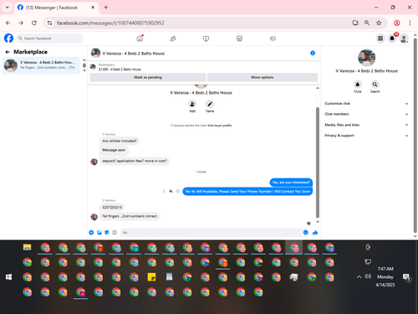Select 'Fat fingers ...2nd numberis correct.' message

pyautogui.click(x=130, y=216)
